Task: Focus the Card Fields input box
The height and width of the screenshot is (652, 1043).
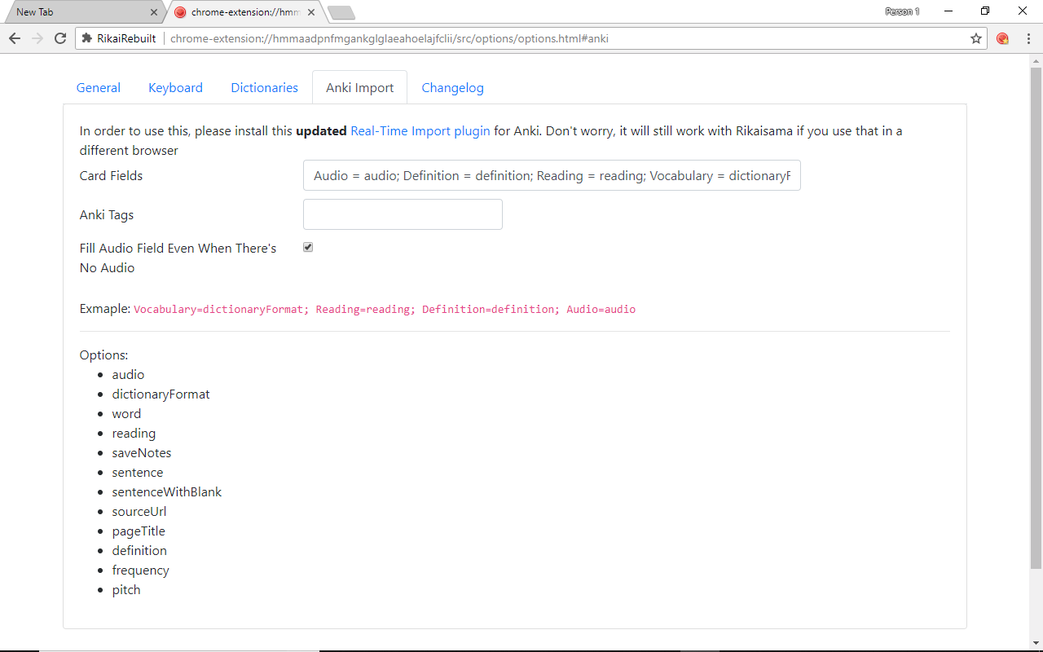Action: [552, 175]
